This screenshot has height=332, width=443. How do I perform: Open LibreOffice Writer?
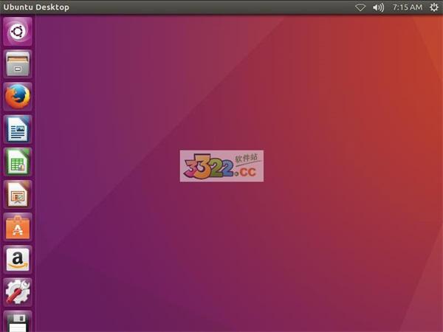tap(18, 129)
